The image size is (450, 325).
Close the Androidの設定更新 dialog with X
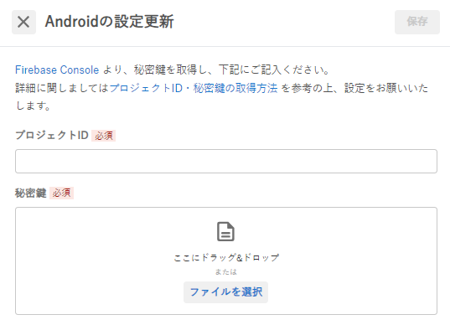pyautogui.click(x=23, y=22)
